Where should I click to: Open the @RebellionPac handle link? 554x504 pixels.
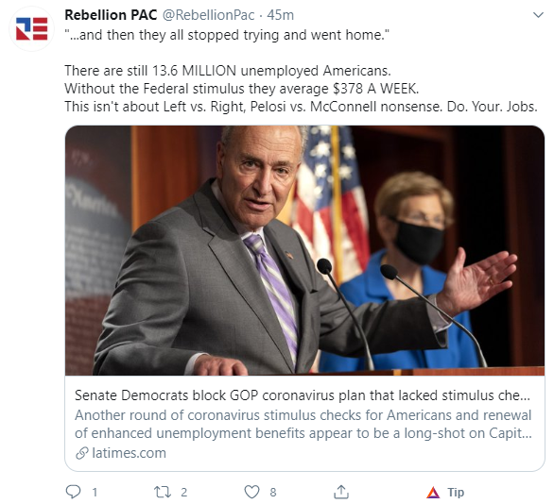coord(208,15)
